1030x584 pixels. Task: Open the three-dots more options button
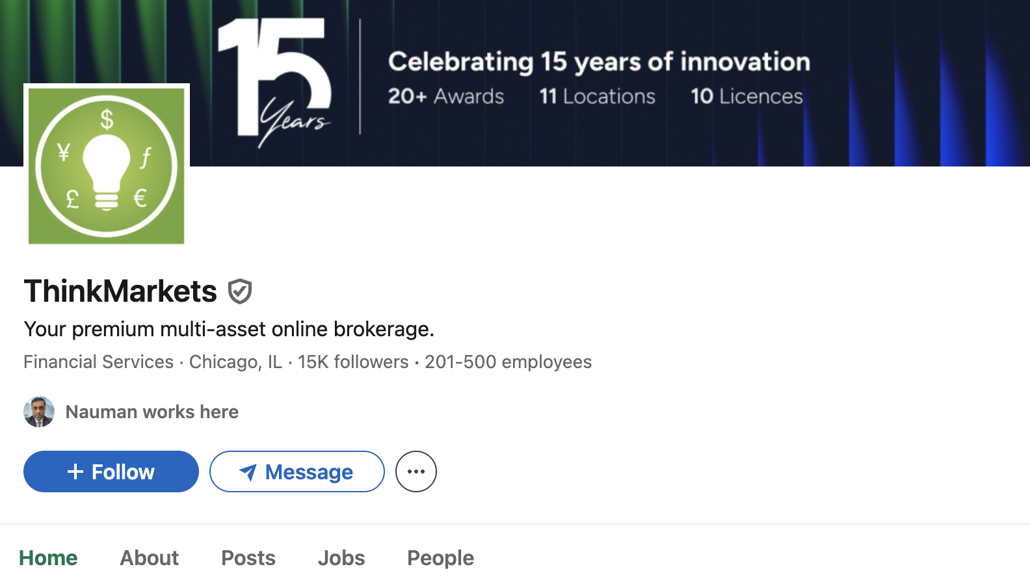(416, 471)
